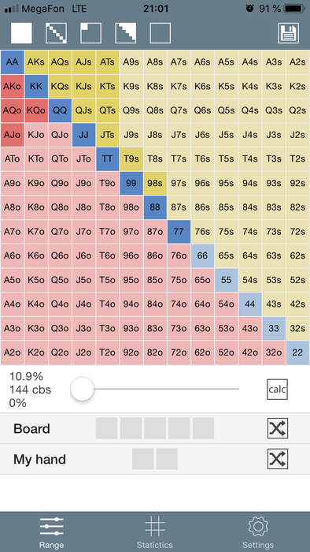The height and width of the screenshot is (552, 310).
Task: Tap the filled white square selection icon
Action: 21,33
